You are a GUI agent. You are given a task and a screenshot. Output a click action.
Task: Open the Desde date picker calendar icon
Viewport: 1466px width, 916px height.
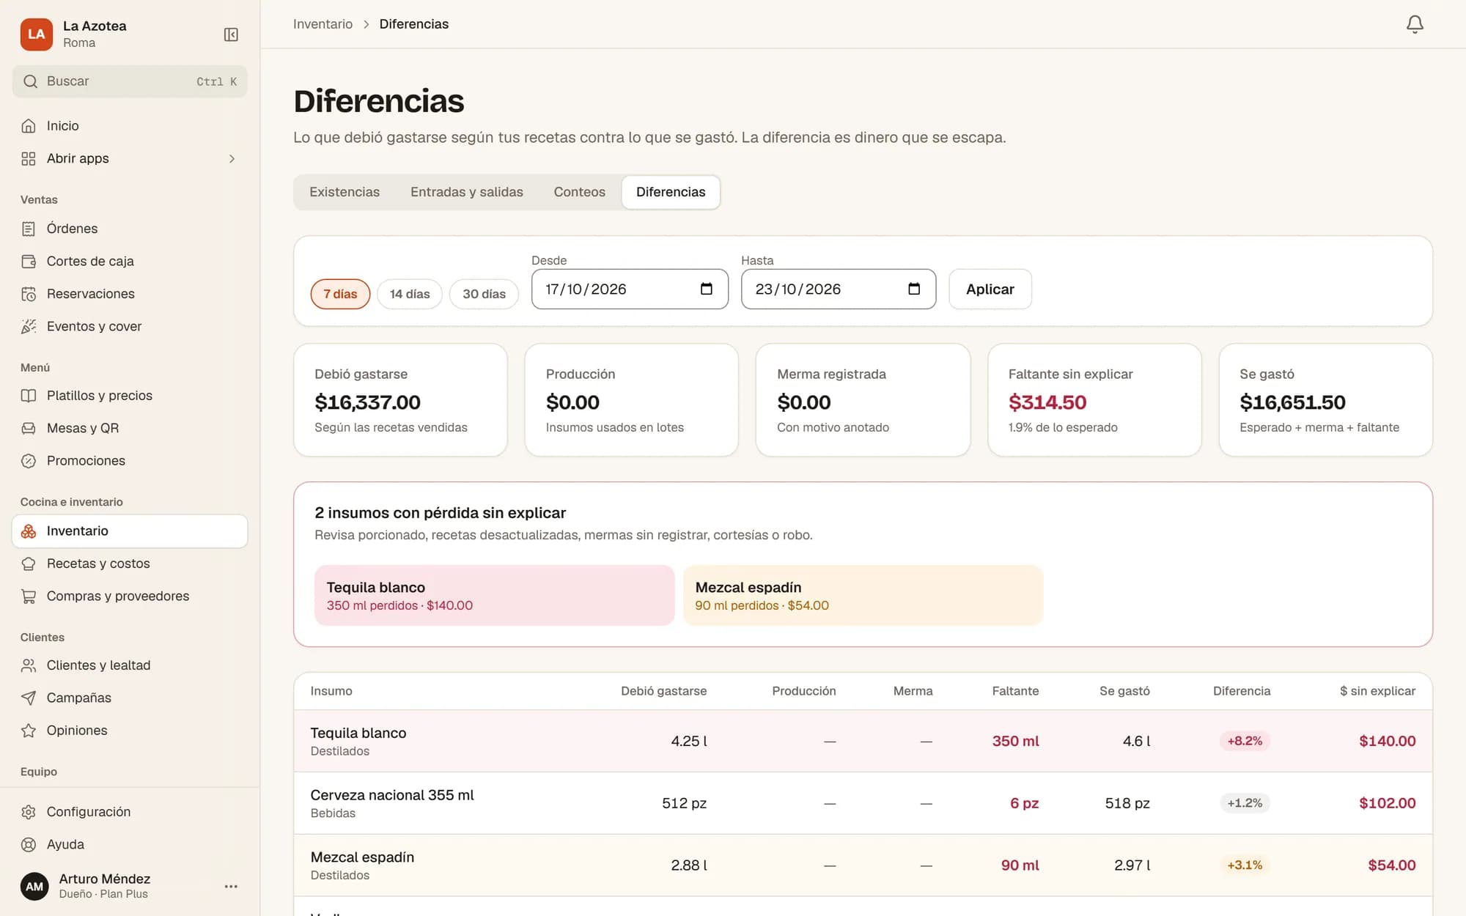707,289
